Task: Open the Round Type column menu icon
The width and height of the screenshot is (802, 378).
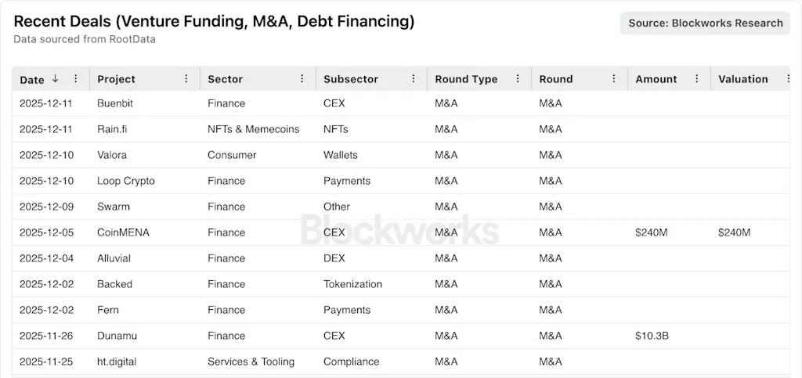Action: (518, 79)
